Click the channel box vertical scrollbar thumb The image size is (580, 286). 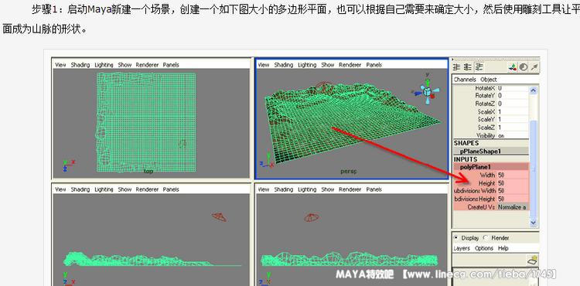pos(533,169)
